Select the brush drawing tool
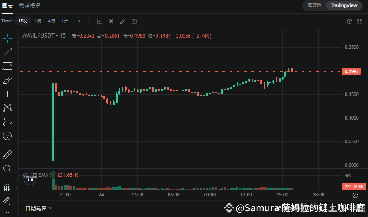Screen dimensions: 368x217 (7, 80)
